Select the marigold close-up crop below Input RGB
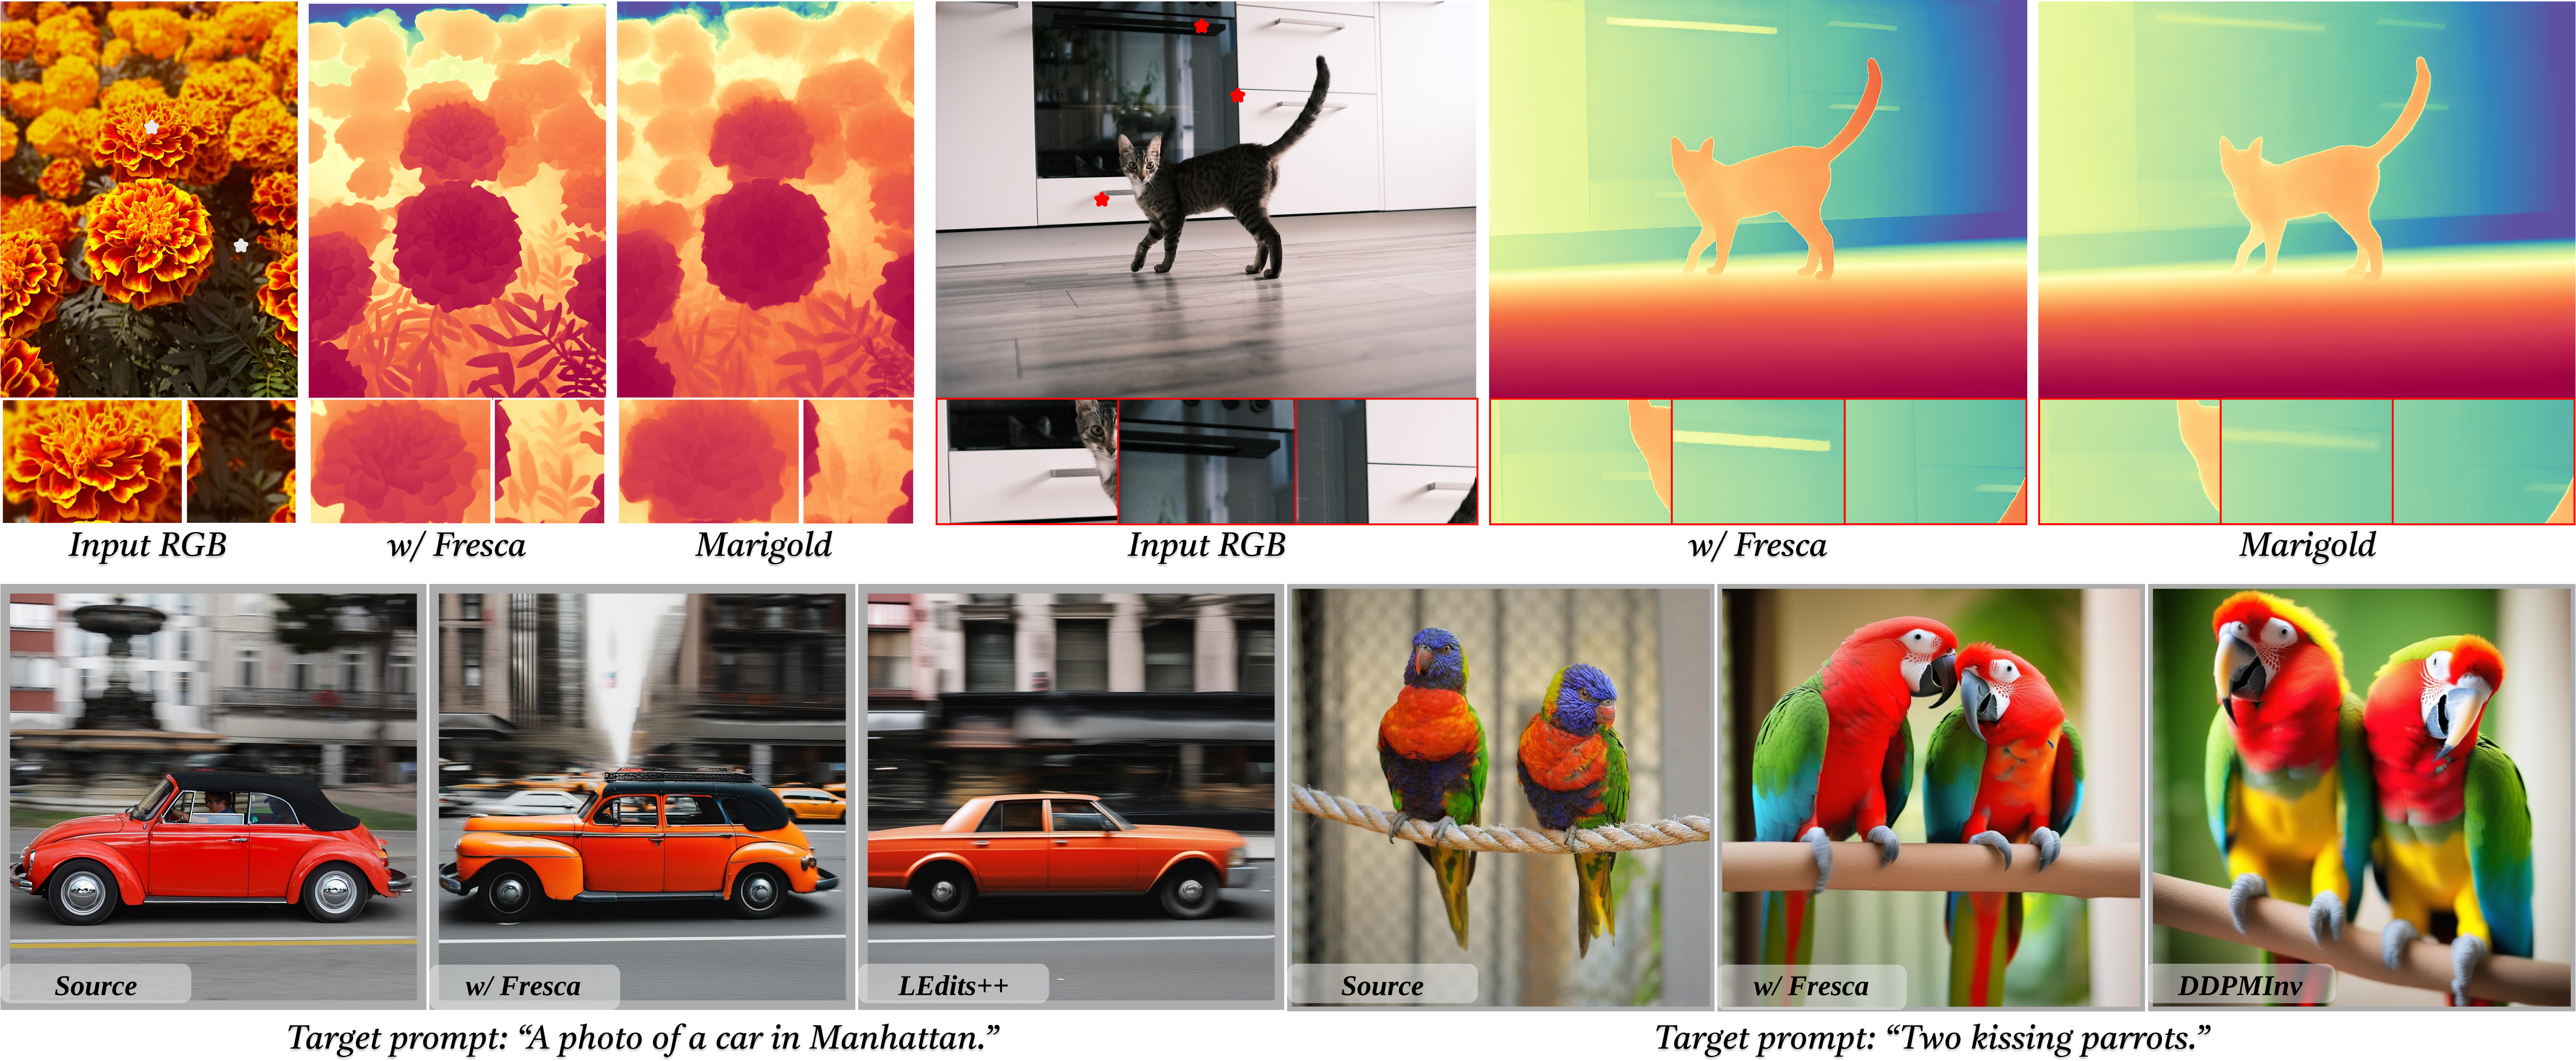Screen dimensions: 2576x1061 93,461
